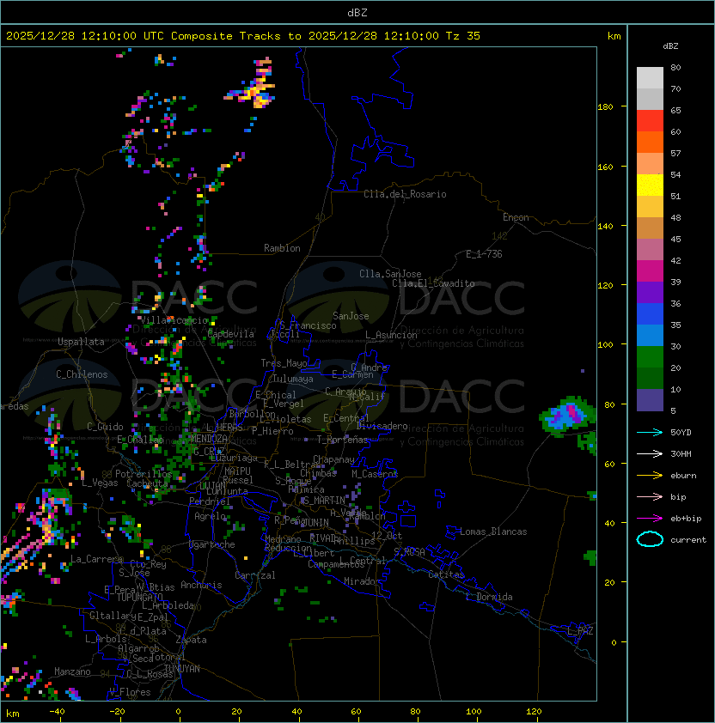Click the 100 km tick on vertical axis
This screenshot has width=715, height=723.
[x=605, y=344]
